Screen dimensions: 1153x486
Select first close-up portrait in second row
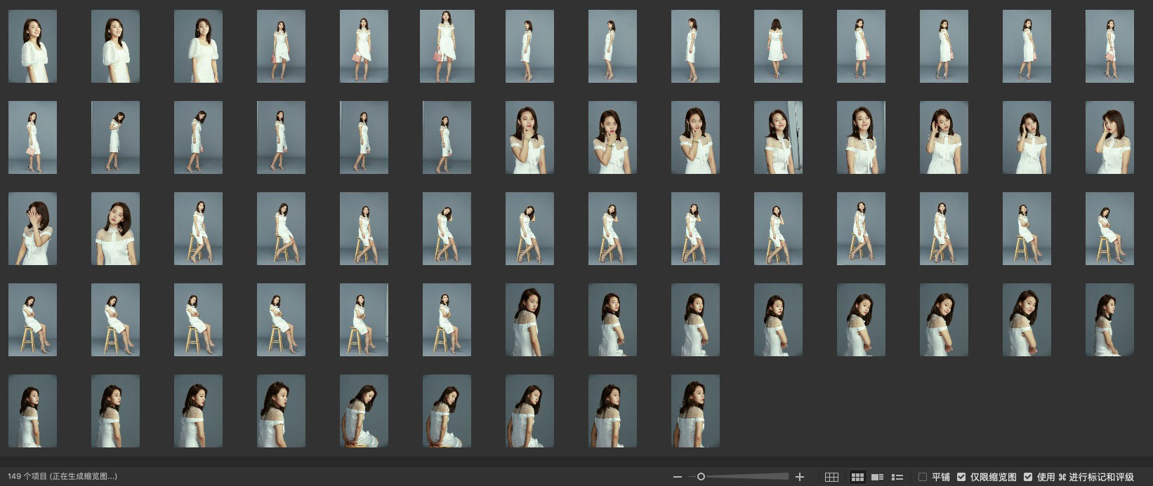coord(529,137)
